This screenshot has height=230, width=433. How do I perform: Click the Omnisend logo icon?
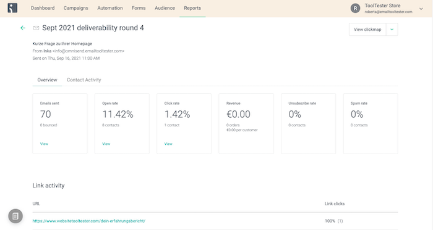[12, 7]
